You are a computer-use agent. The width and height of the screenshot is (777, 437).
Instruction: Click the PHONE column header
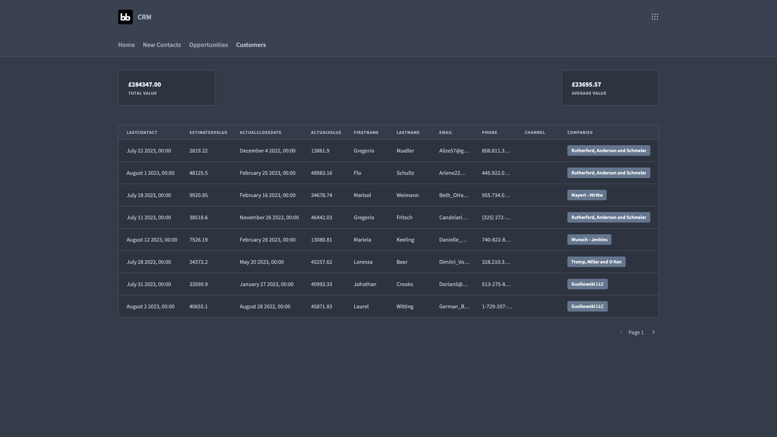coord(490,133)
